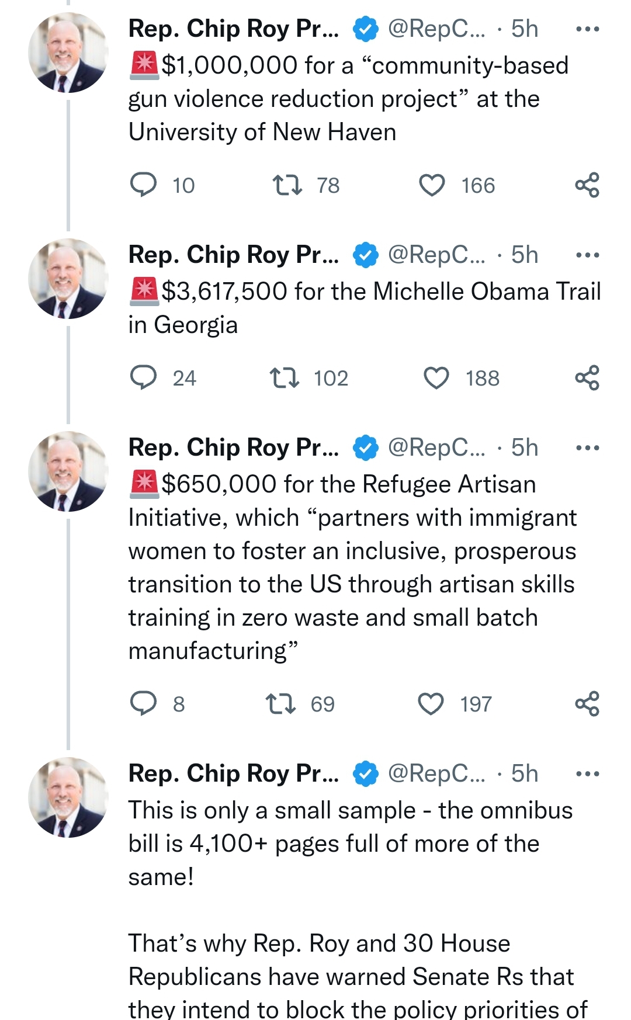Open the profile photo on the omnibus bill tweet
631x1020 pixels.
(x=68, y=797)
